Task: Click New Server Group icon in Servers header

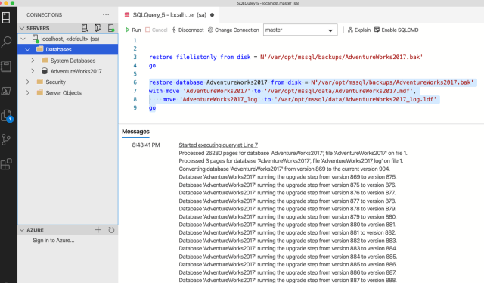Action: (x=98, y=28)
